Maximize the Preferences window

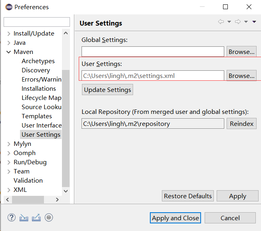(225, 7)
